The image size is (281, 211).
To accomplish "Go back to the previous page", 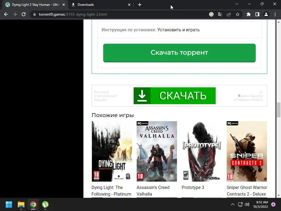I will pos(6,14).
